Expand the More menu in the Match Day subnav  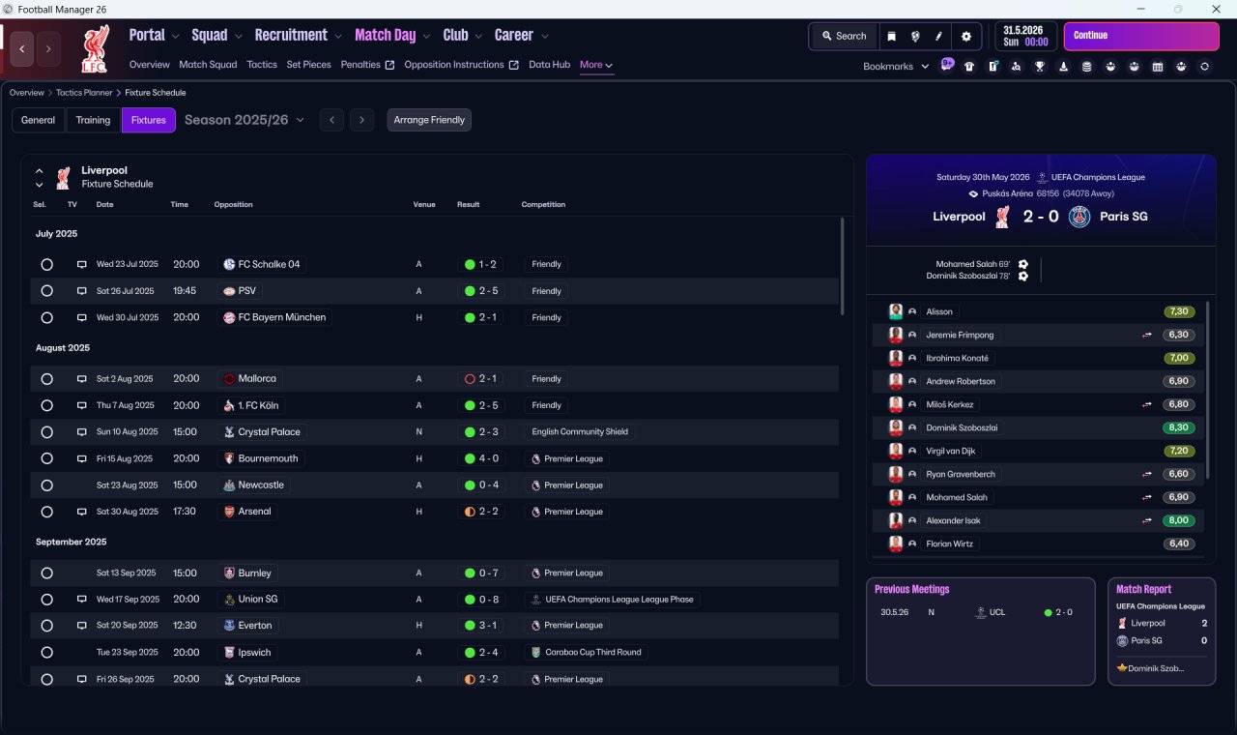point(596,65)
